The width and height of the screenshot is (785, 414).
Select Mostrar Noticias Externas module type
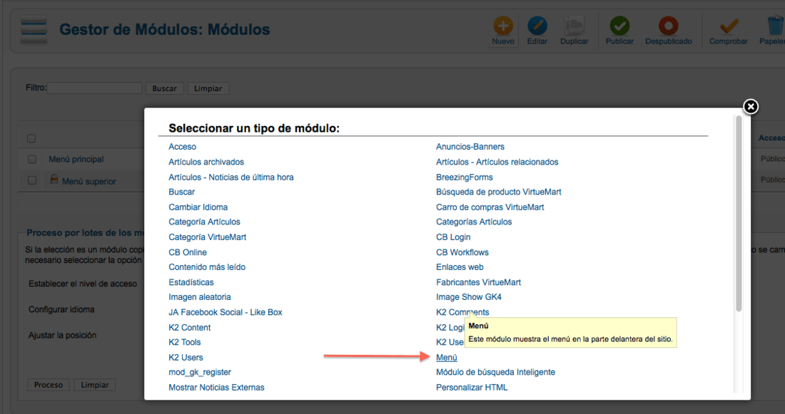tap(216, 388)
